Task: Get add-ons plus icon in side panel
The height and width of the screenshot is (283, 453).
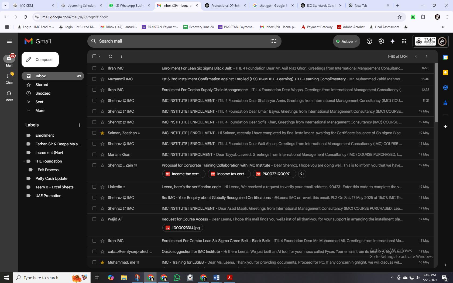Action: click(x=445, y=126)
